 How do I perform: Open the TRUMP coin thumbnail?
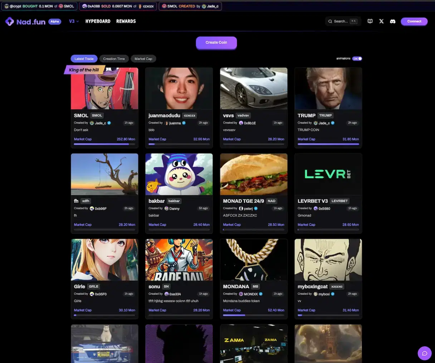click(x=328, y=88)
